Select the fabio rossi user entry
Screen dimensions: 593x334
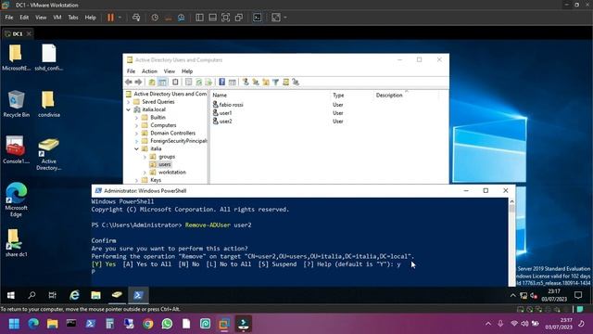click(x=231, y=105)
